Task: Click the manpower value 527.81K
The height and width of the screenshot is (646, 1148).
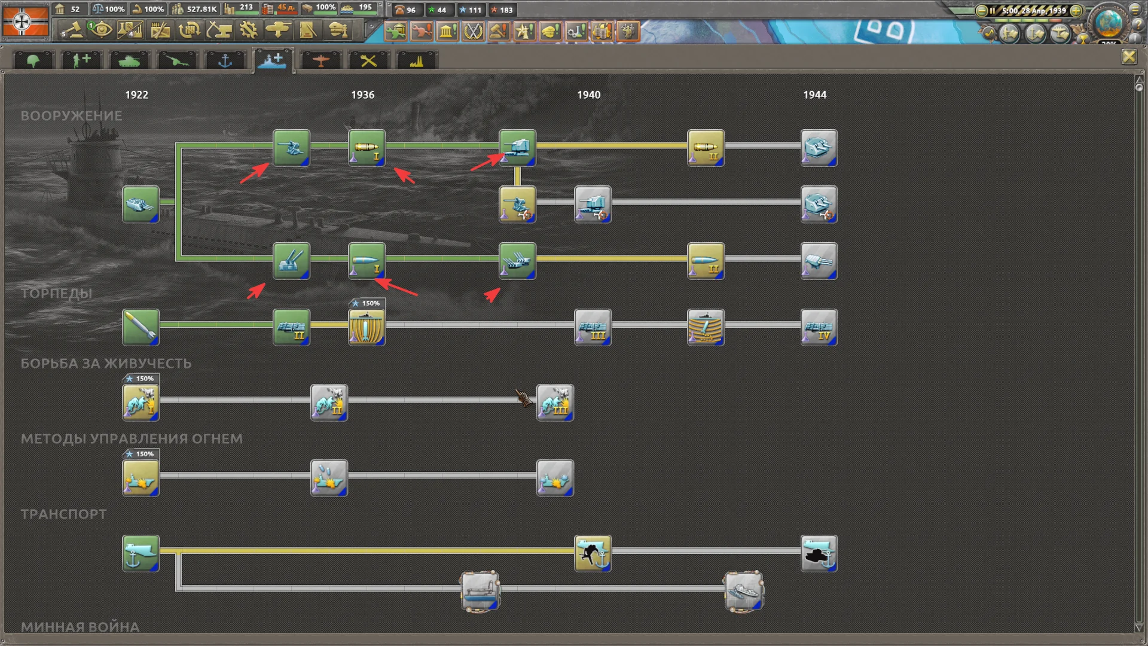Action: 201,9
